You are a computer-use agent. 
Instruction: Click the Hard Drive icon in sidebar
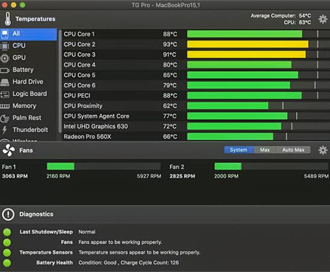(5, 82)
